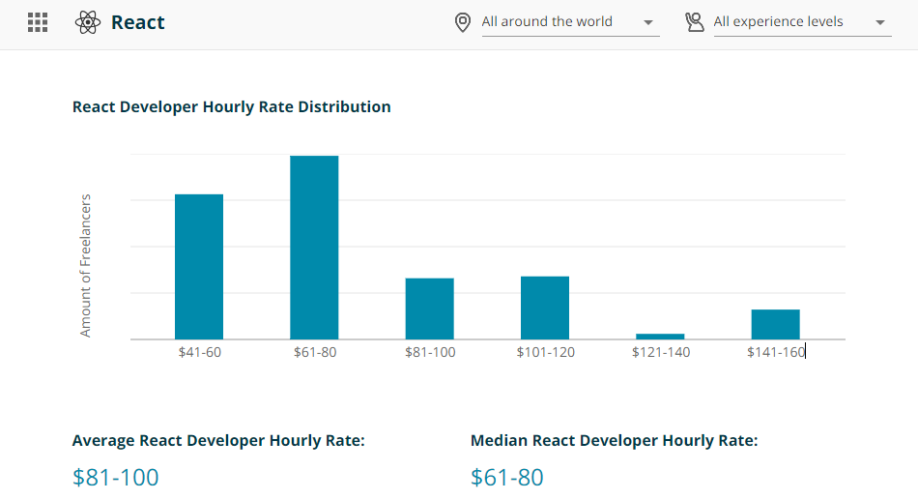The height and width of the screenshot is (500, 918).
Task: Click the $141-160 axis label
Action: click(x=775, y=352)
